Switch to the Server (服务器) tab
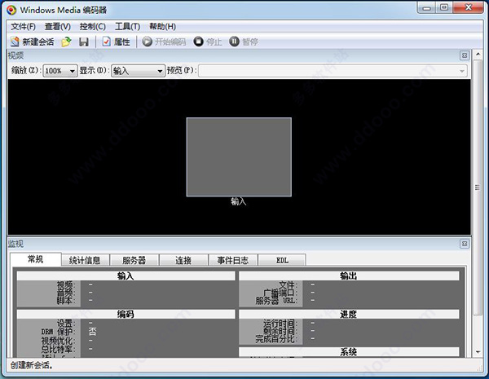 point(134,260)
